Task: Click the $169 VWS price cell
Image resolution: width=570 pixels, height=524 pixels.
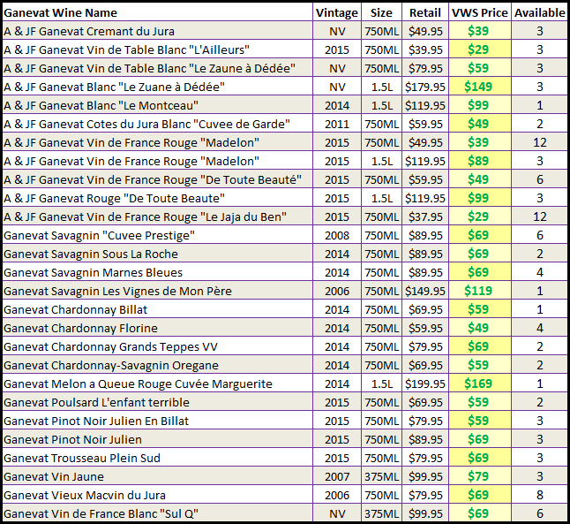Action: coord(480,384)
